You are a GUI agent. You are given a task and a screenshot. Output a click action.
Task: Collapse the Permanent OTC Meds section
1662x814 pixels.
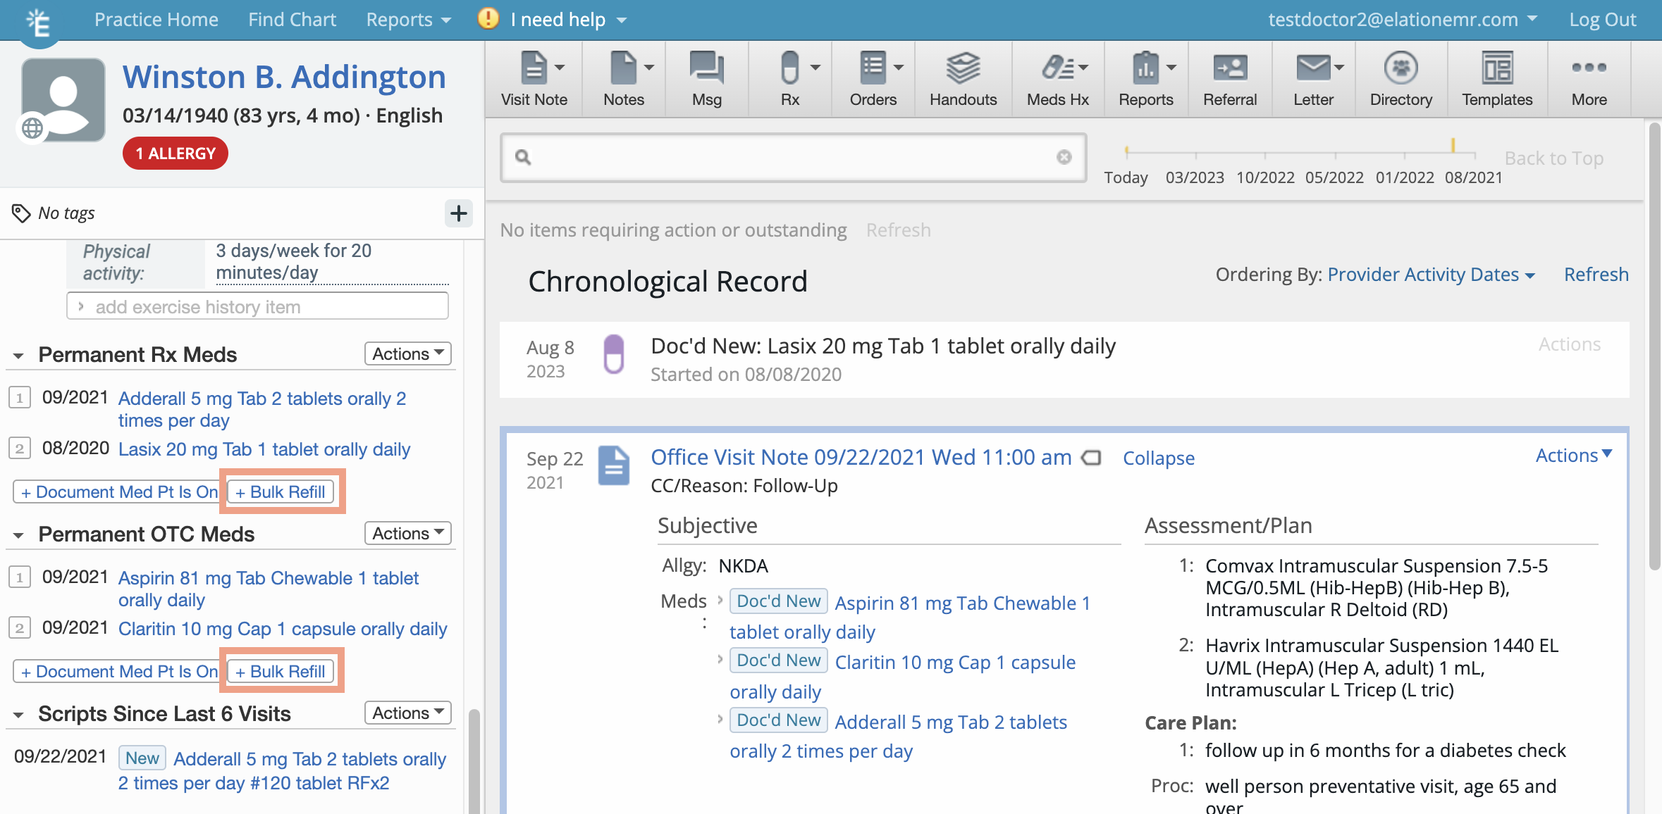click(x=19, y=536)
